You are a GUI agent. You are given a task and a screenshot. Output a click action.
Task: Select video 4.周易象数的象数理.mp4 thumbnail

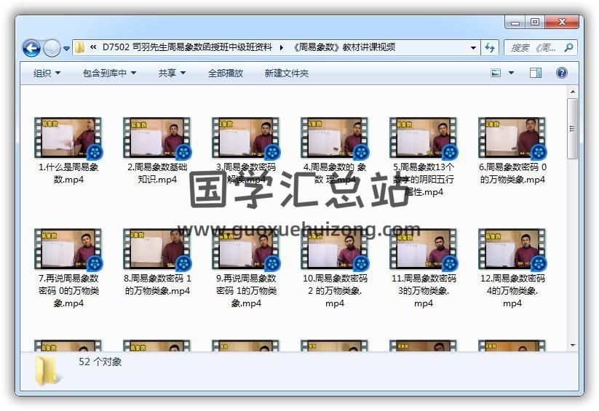point(334,137)
